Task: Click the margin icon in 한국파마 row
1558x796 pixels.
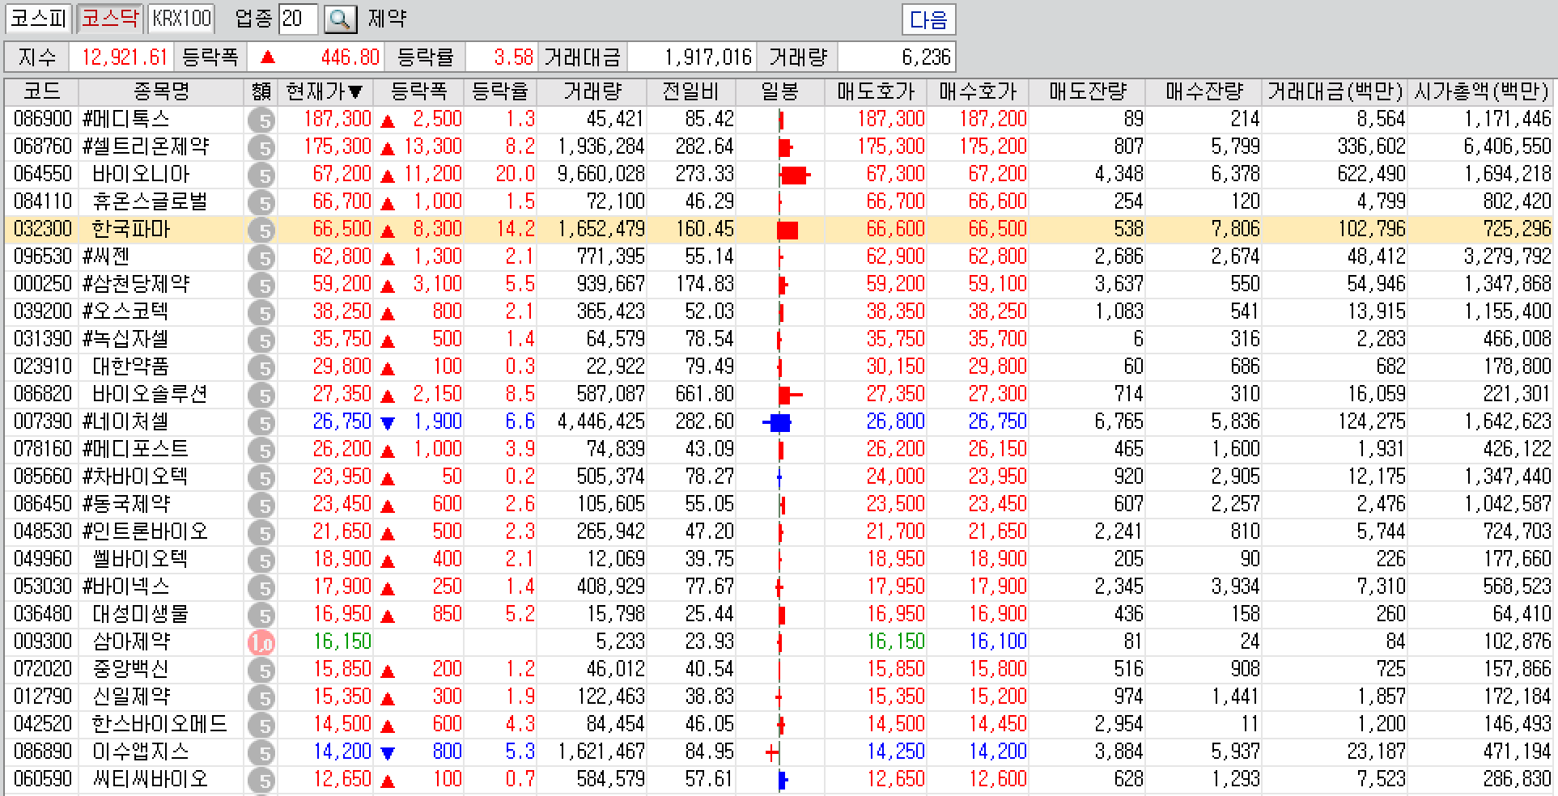Action: 261,230
